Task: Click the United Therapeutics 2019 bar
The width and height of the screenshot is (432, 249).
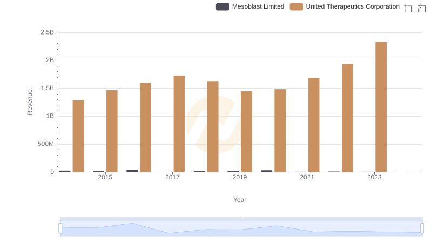Action: point(246,132)
